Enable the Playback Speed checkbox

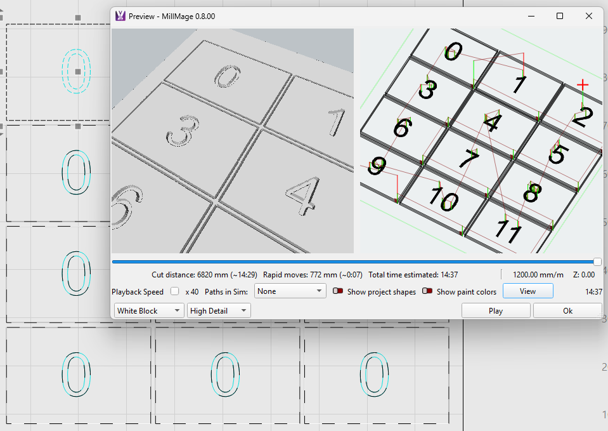(x=174, y=291)
